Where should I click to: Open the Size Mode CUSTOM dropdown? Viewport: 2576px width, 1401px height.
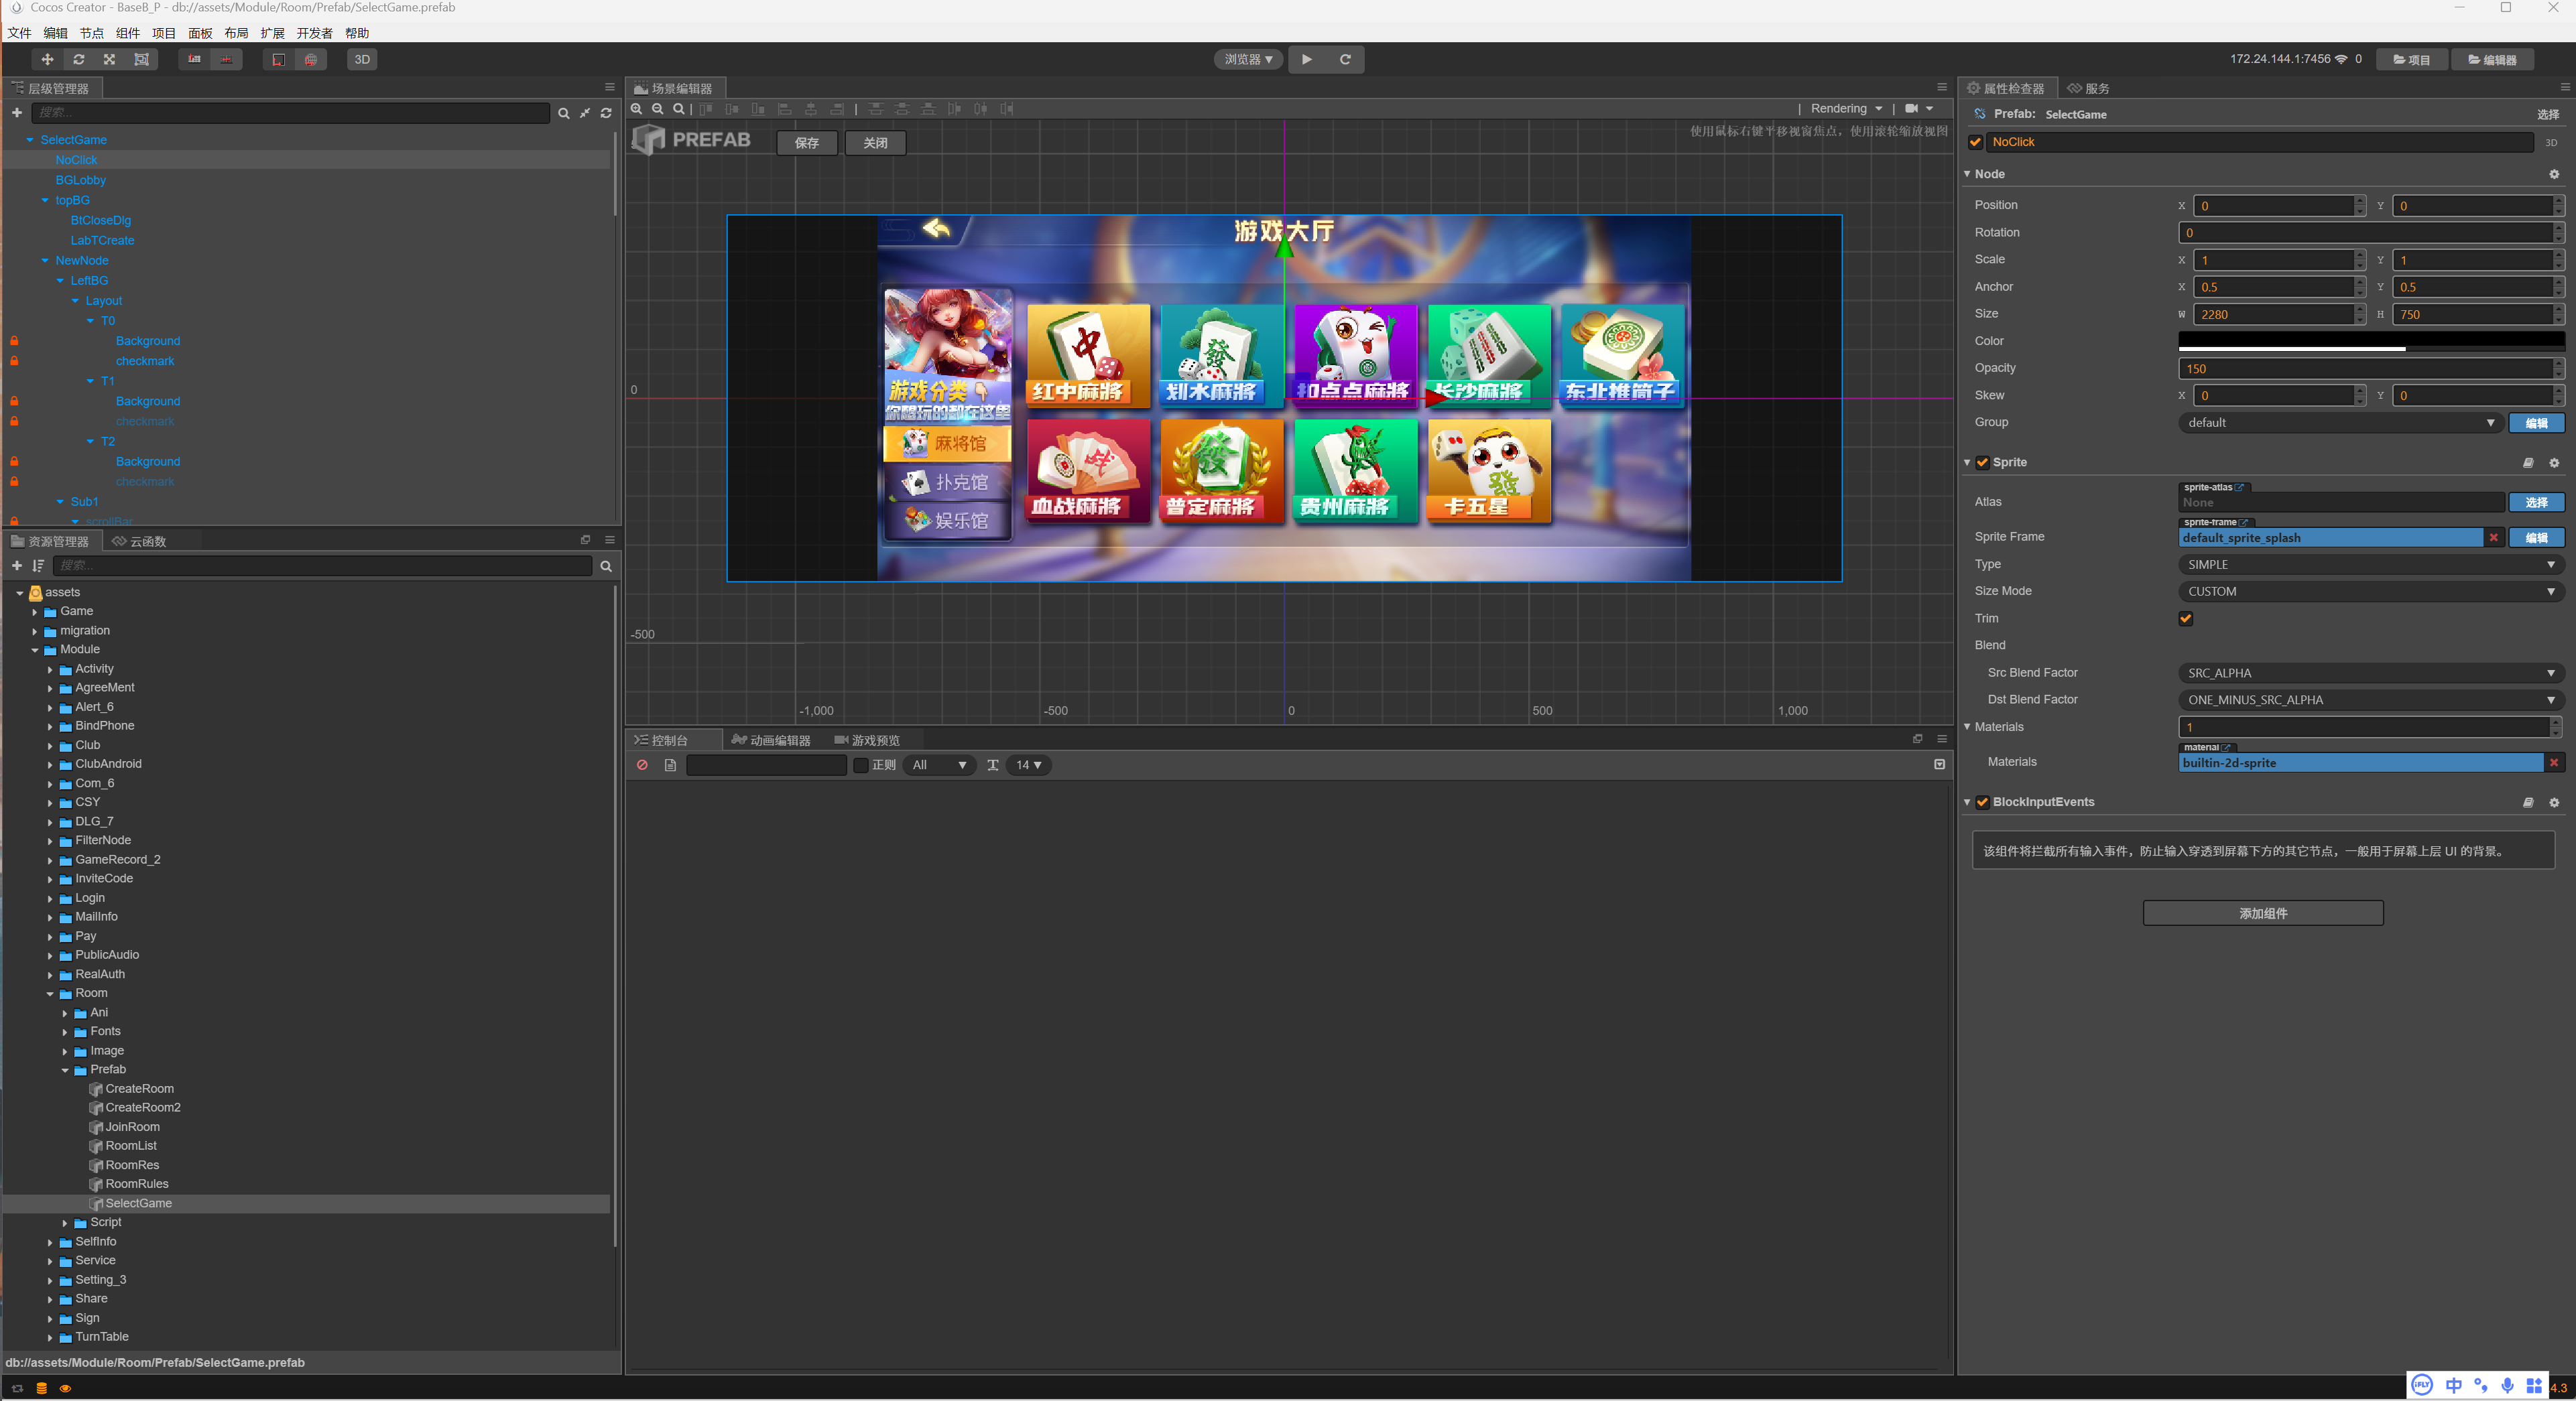2370,592
